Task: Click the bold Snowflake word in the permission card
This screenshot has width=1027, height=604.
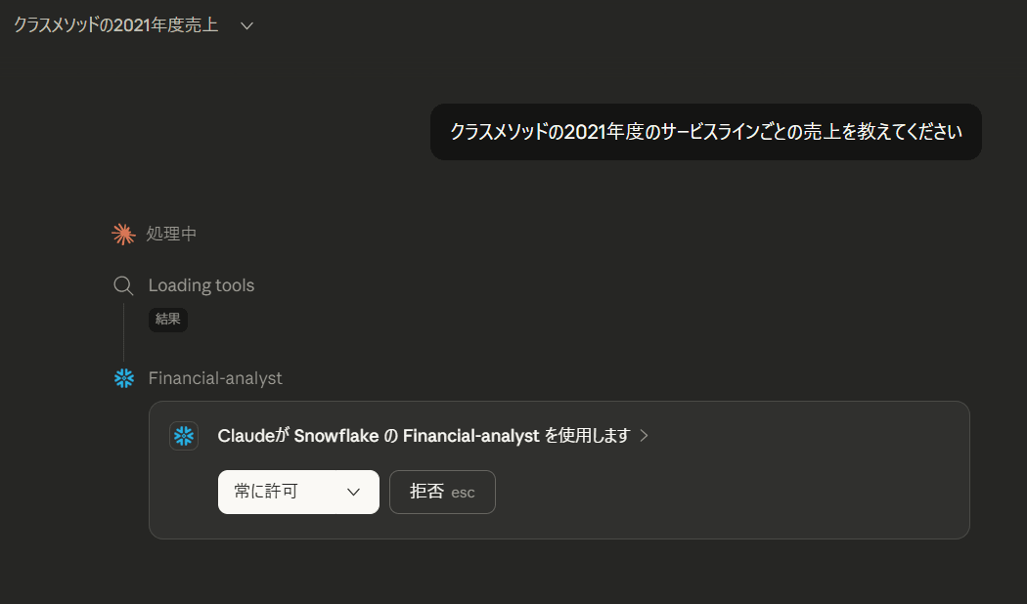Action: pos(336,436)
